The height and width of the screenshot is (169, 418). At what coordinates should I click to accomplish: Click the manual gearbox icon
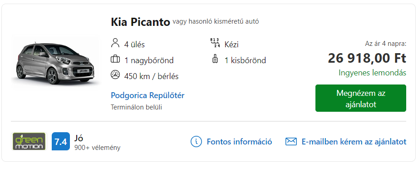click(x=215, y=43)
